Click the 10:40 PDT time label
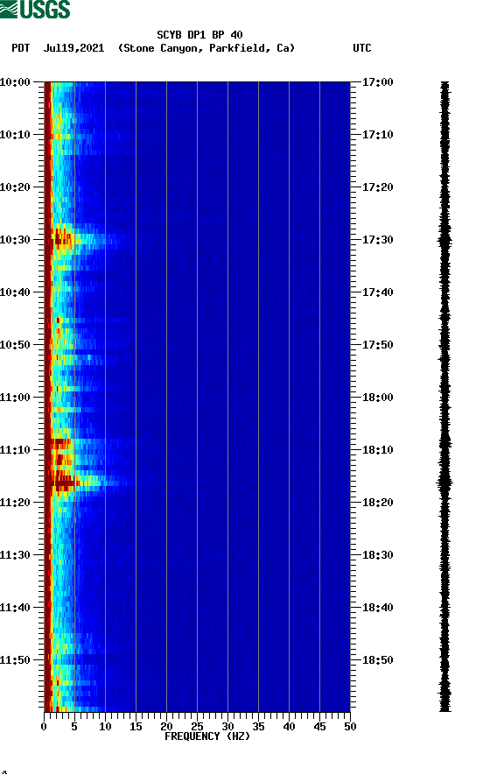The image size is (483, 782). pyautogui.click(x=15, y=292)
